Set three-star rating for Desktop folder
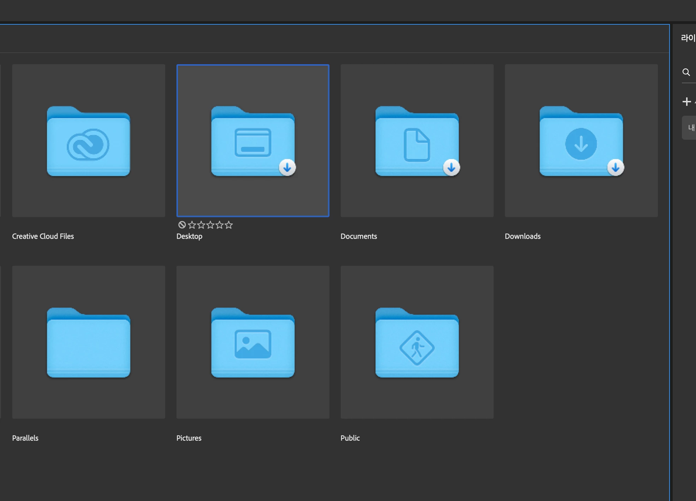Screen dimensions: 696x501 tap(210, 225)
